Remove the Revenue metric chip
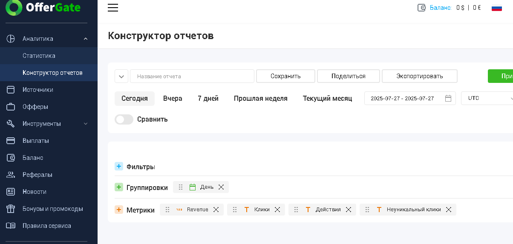 (x=216, y=210)
